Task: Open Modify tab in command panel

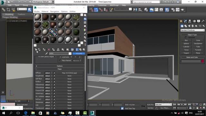Action: 185,21
